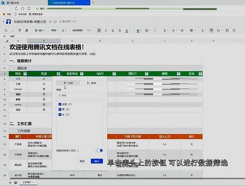Click the bookmark star in address bar
Viewport: 245px width, 186px height.
point(37,8)
